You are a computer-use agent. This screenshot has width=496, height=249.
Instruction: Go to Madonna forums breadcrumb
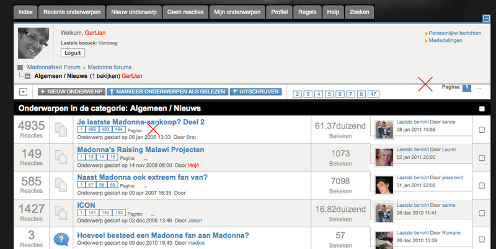click(110, 67)
